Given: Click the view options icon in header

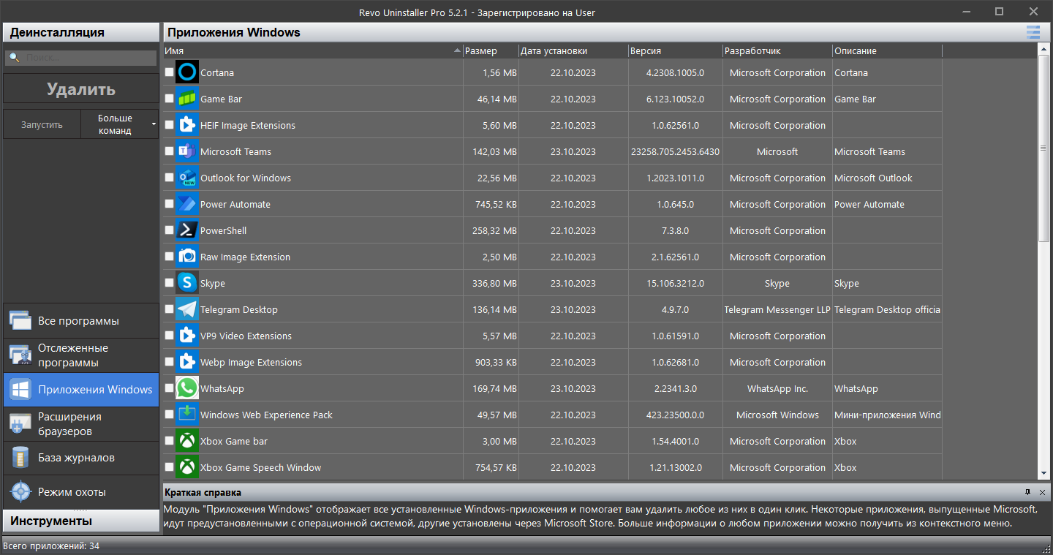Looking at the screenshot, I should (x=1033, y=31).
